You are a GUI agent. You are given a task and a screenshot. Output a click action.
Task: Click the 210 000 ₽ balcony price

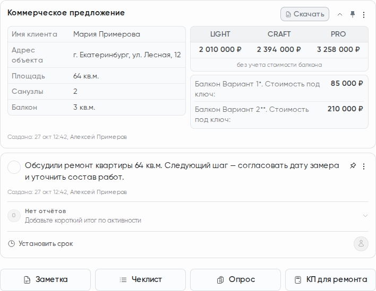pos(345,109)
